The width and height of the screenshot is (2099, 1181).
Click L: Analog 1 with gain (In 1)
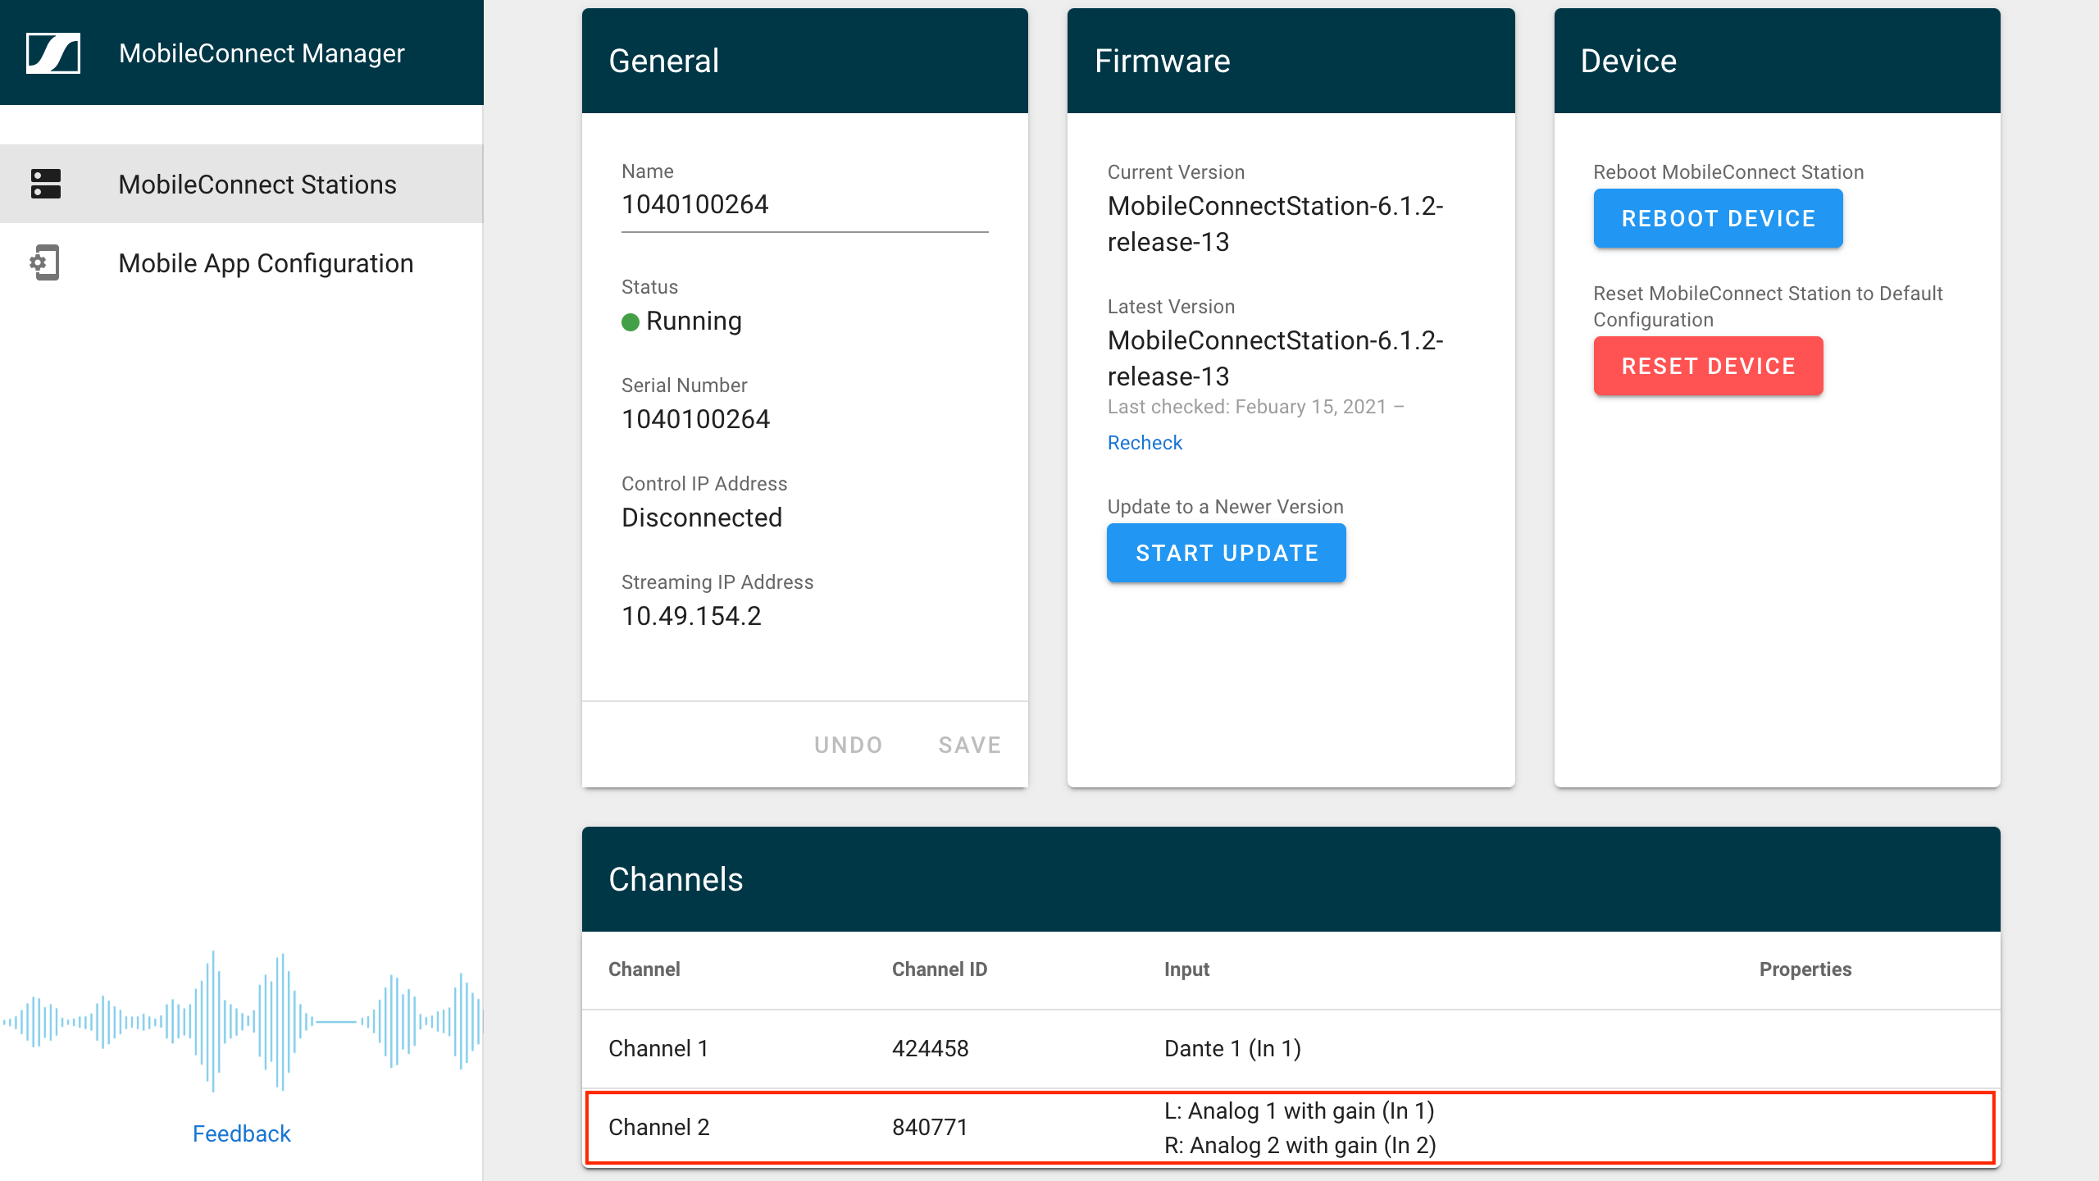pyautogui.click(x=1300, y=1110)
